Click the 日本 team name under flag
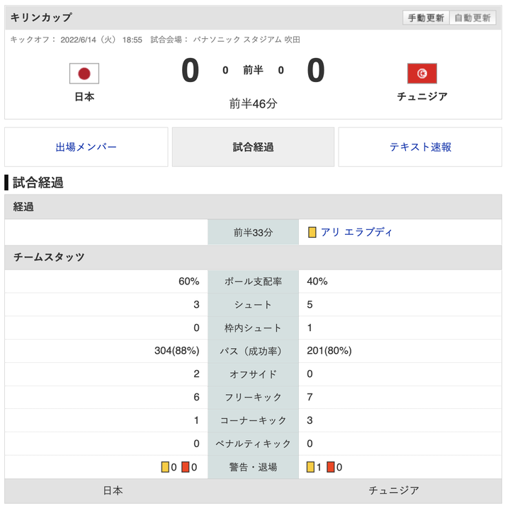This screenshot has width=510, height=508. 84,97
